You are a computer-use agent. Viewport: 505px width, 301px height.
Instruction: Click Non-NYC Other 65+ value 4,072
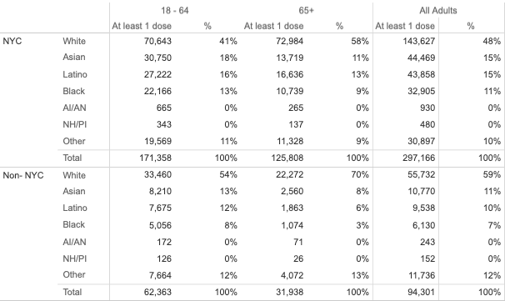pos(292,275)
